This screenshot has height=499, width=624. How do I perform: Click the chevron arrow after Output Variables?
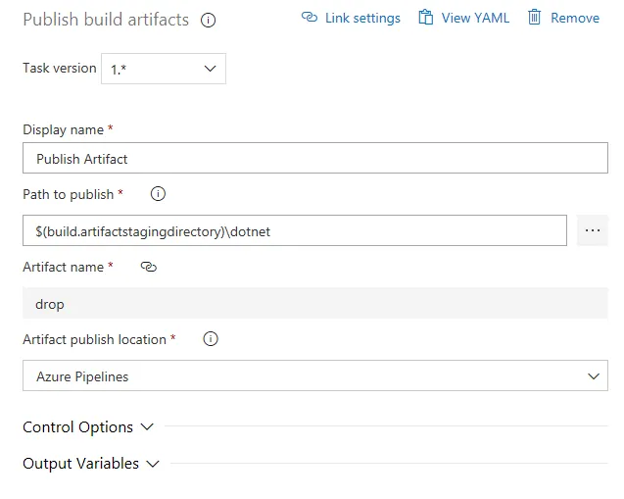tap(153, 464)
